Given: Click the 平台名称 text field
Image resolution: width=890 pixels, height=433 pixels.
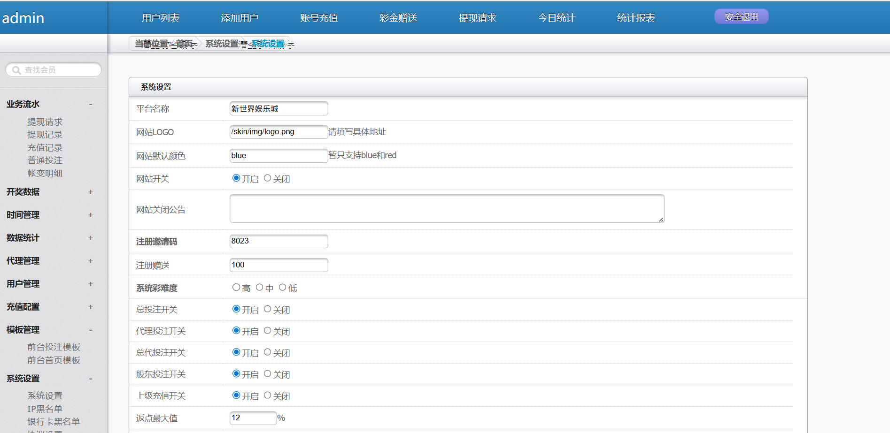Looking at the screenshot, I should click(279, 109).
